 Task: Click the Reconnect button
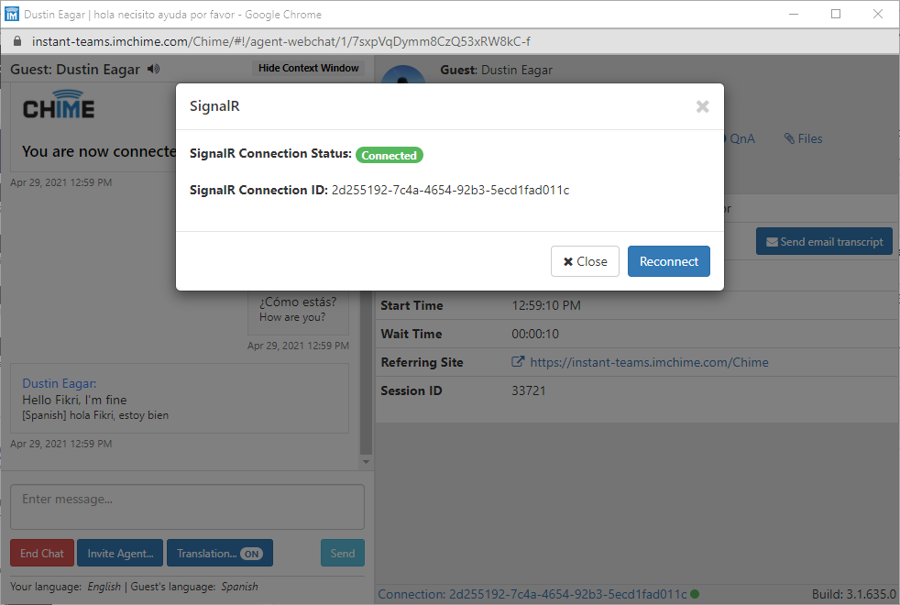point(669,261)
